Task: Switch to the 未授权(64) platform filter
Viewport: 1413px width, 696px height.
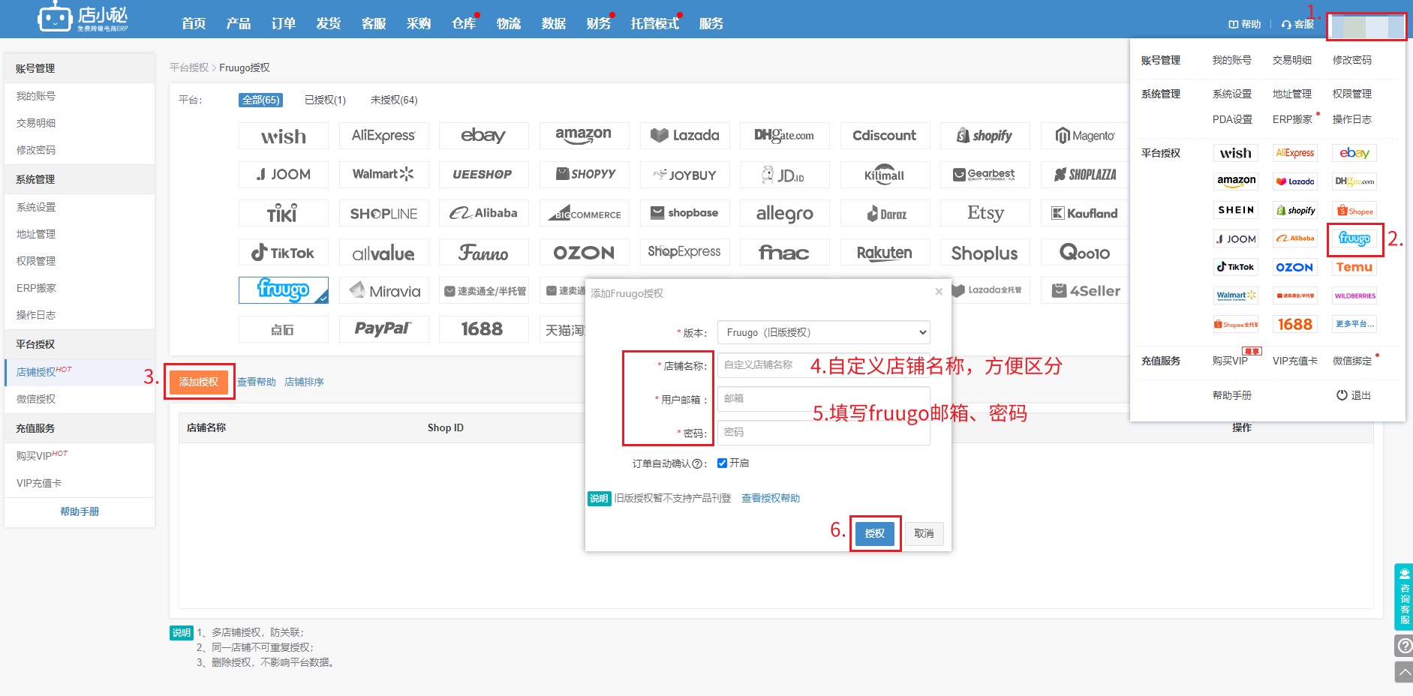Action: [x=394, y=100]
